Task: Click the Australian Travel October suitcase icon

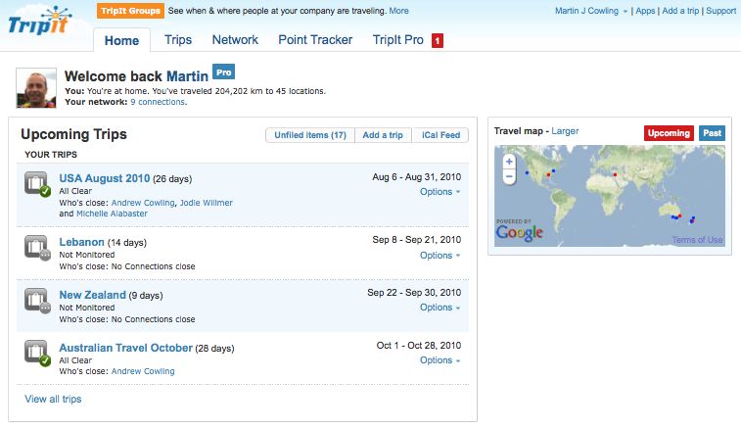Action: [x=37, y=354]
